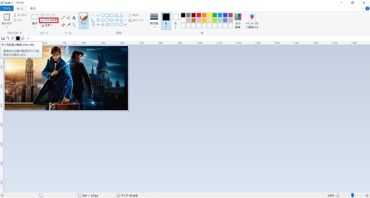Select the Fill with color bucket tool

coord(69,18)
